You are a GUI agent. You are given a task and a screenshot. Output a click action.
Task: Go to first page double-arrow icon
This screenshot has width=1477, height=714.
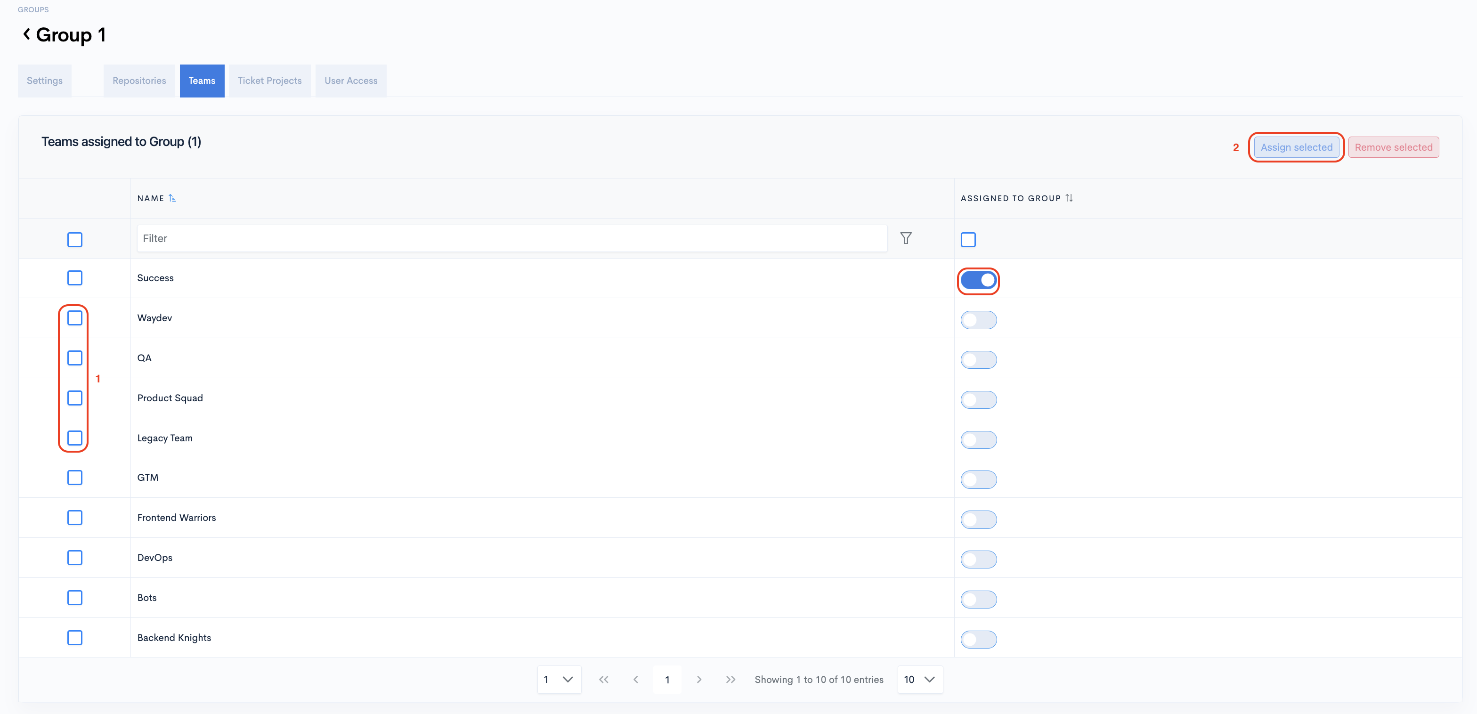(603, 679)
